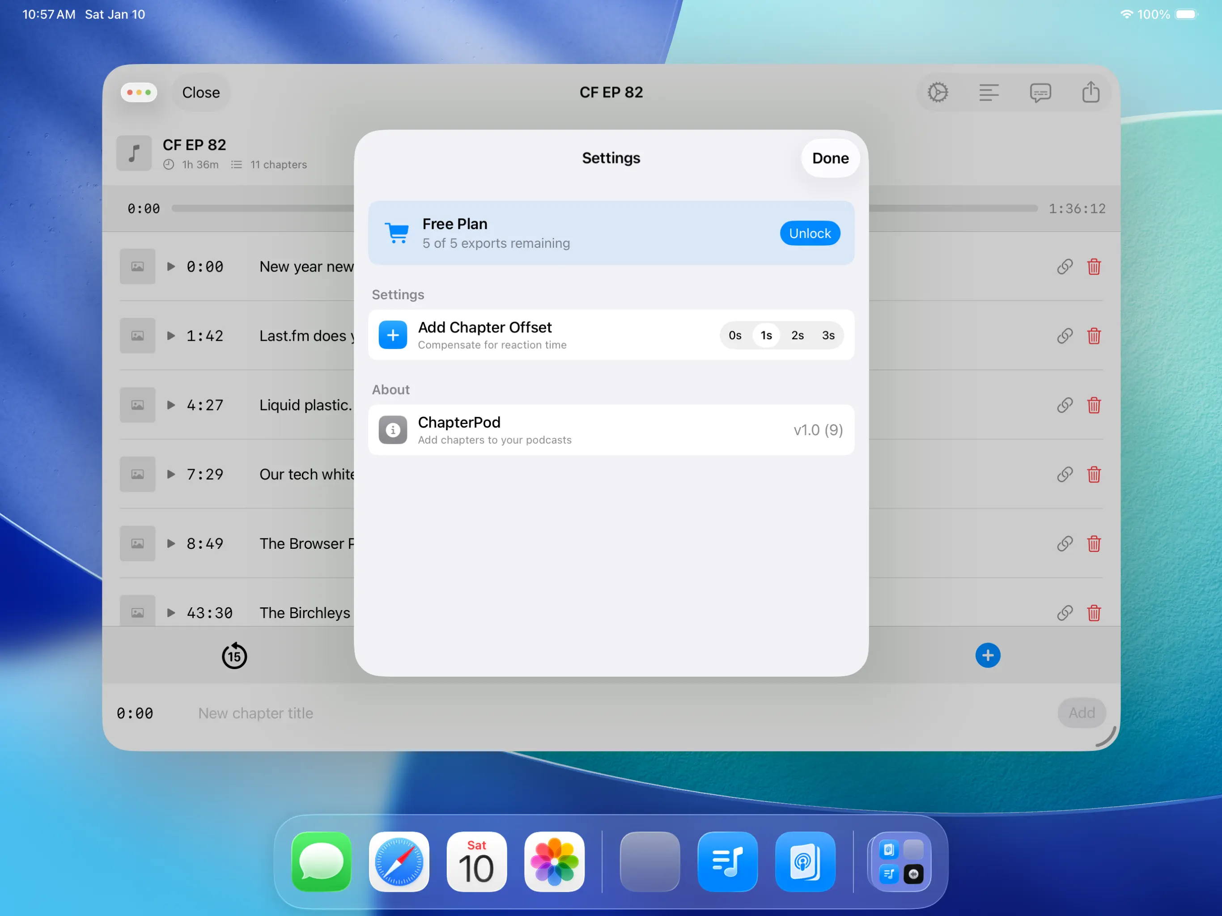Viewport: 1222px width, 916px height.
Task: Play chapter at 7:29
Action: pos(171,474)
